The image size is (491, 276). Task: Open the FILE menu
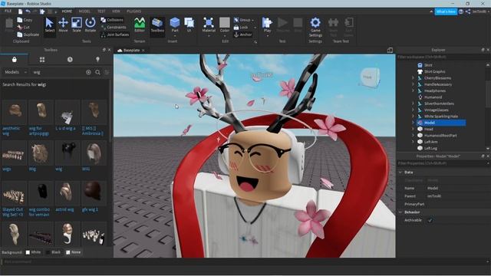coord(8,11)
